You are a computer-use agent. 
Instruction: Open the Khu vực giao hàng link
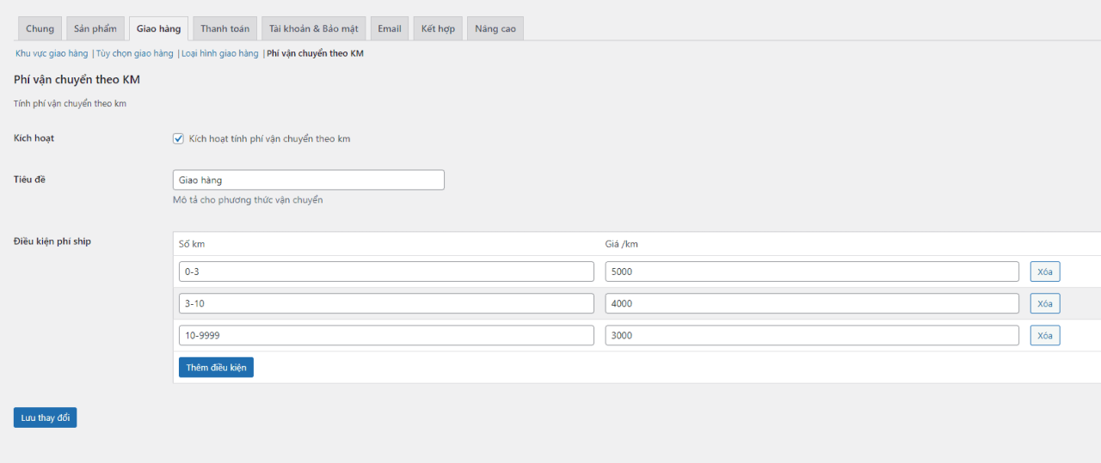pos(52,53)
